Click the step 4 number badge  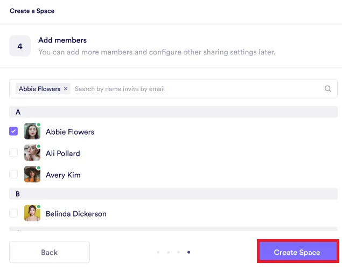pos(20,46)
